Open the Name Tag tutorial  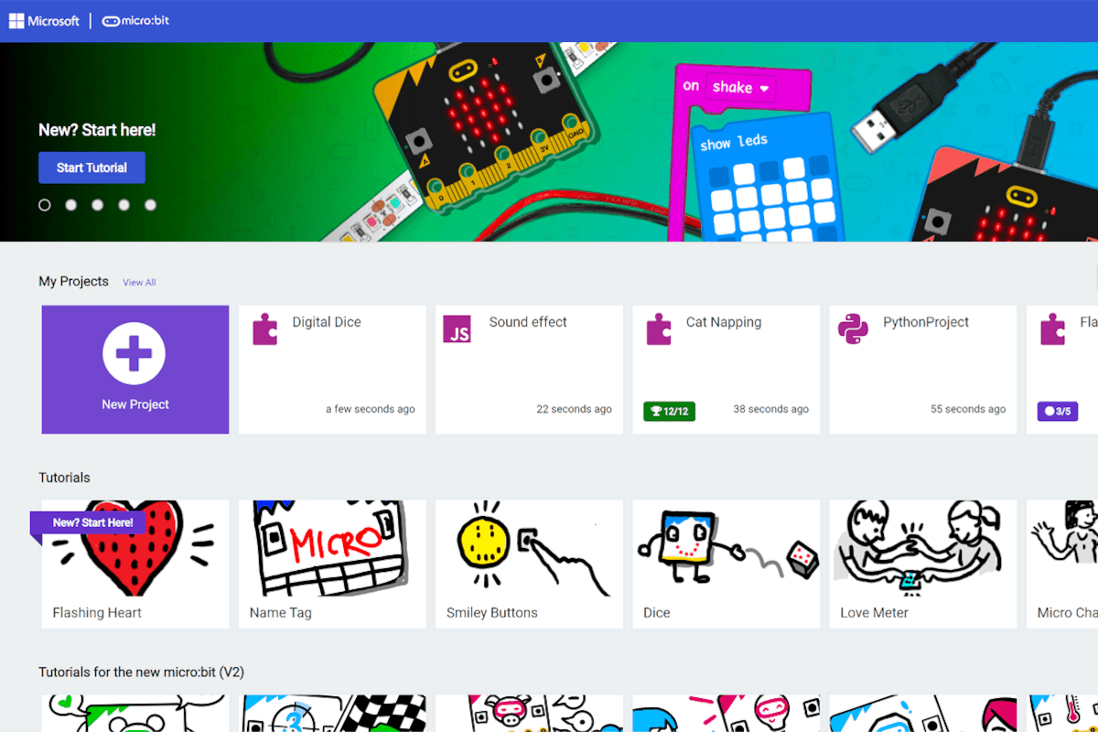332,565
